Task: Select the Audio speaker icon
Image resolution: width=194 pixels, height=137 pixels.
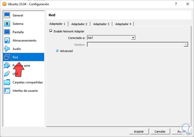Action: pyautogui.click(x=7, y=49)
